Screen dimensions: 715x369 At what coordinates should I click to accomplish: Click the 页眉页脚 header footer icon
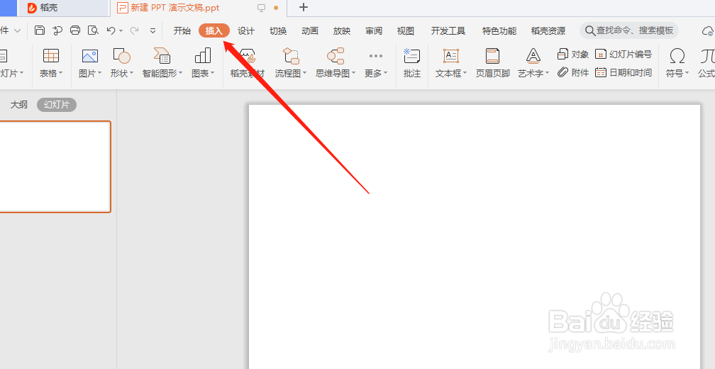pyautogui.click(x=492, y=55)
